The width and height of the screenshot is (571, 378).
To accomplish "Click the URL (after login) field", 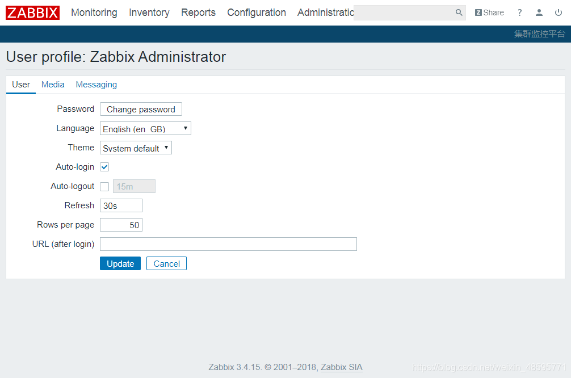I will [x=228, y=245].
